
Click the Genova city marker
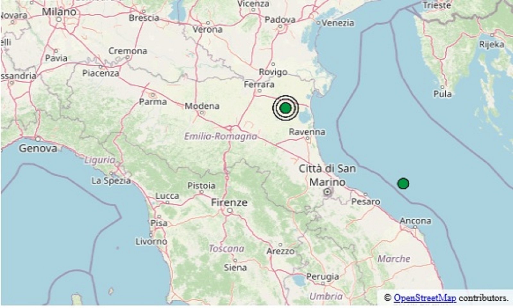38,139
